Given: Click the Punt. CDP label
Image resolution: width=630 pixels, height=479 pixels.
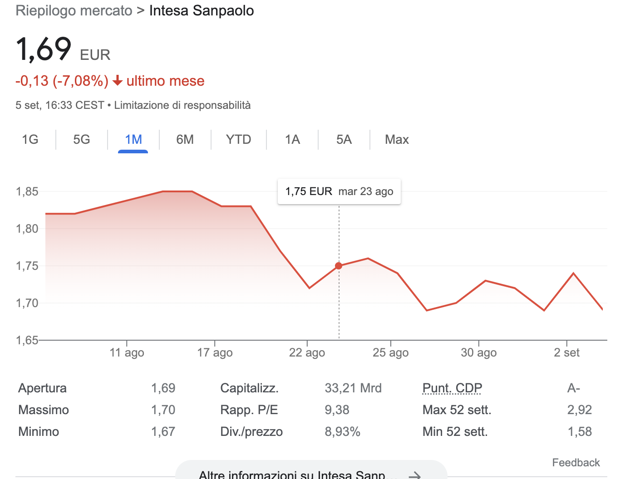Looking at the screenshot, I should pyautogui.click(x=452, y=388).
